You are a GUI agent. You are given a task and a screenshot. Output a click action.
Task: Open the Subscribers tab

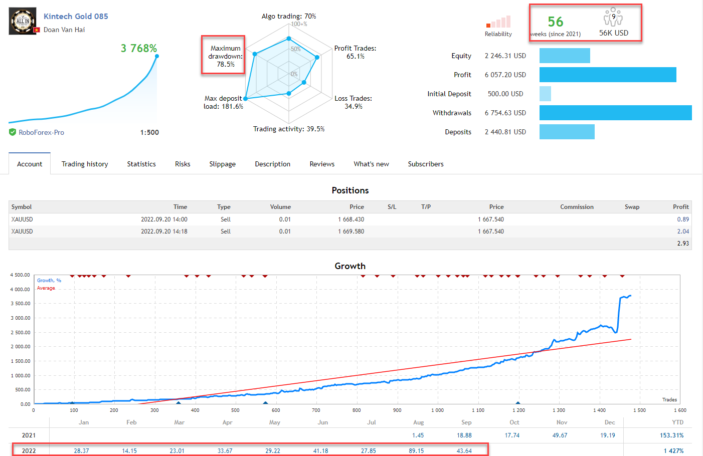click(x=426, y=164)
